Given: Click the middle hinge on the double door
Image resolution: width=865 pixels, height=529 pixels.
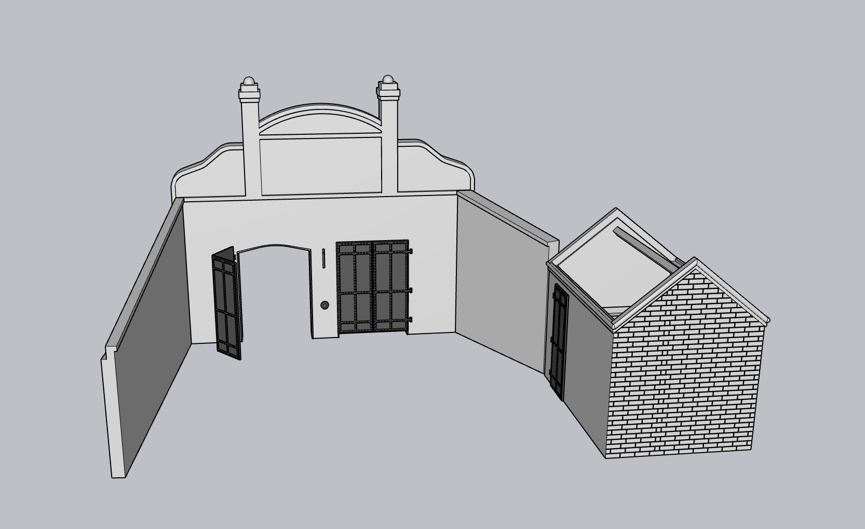Looking at the screenshot, I should pyautogui.click(x=411, y=290).
